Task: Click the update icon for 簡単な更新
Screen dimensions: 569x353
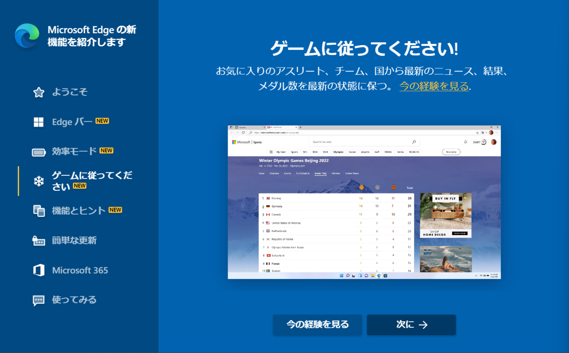Action: click(38, 241)
